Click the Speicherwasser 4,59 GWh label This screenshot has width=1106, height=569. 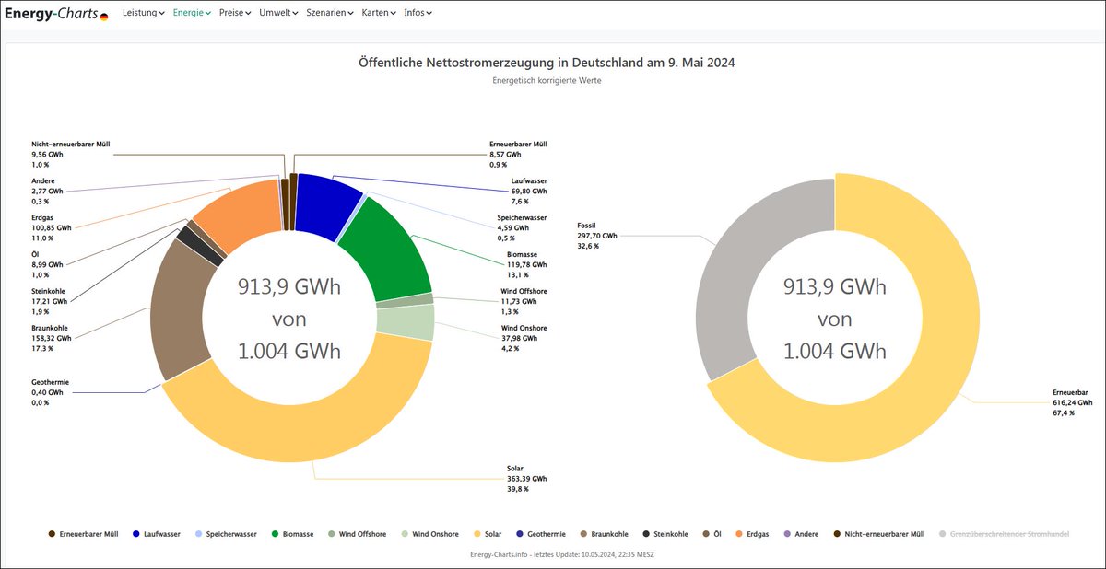coord(522,227)
